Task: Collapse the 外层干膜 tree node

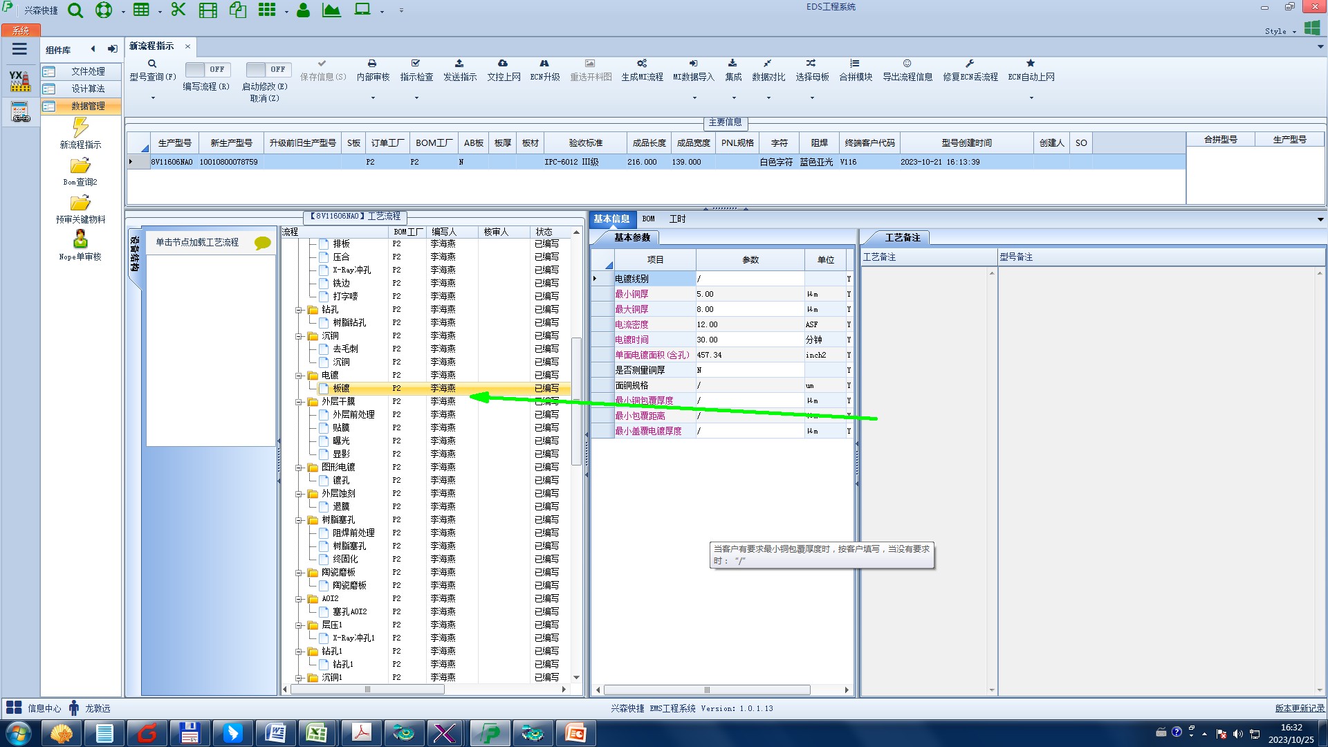Action: tap(299, 402)
